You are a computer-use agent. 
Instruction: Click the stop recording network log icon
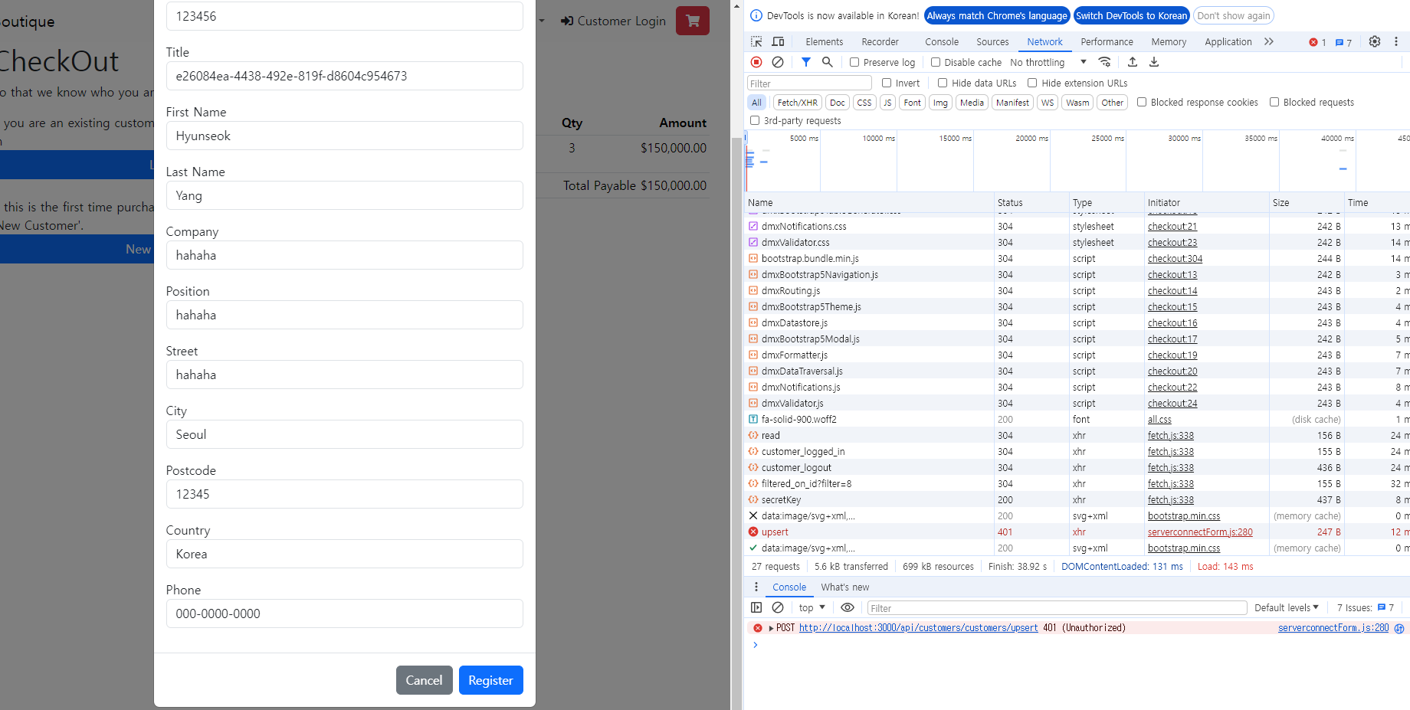tap(756, 62)
